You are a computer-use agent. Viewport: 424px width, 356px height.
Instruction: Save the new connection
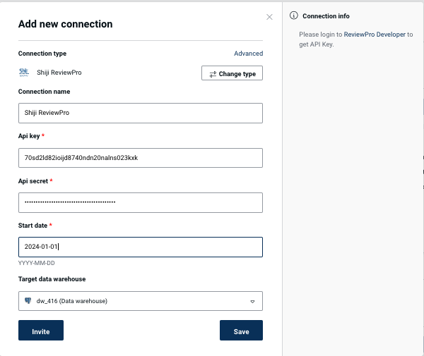241,331
